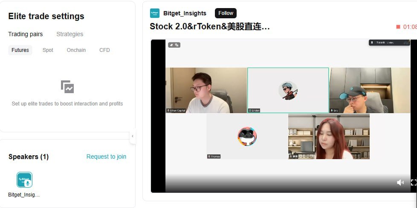Click the Ethan Capital video tile
The height and width of the screenshot is (208, 417).
pos(206,90)
